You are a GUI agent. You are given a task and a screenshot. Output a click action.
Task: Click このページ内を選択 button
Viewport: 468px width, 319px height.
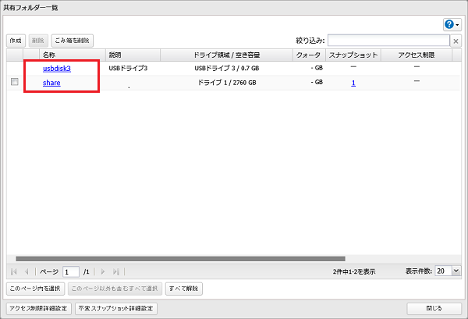(35, 289)
